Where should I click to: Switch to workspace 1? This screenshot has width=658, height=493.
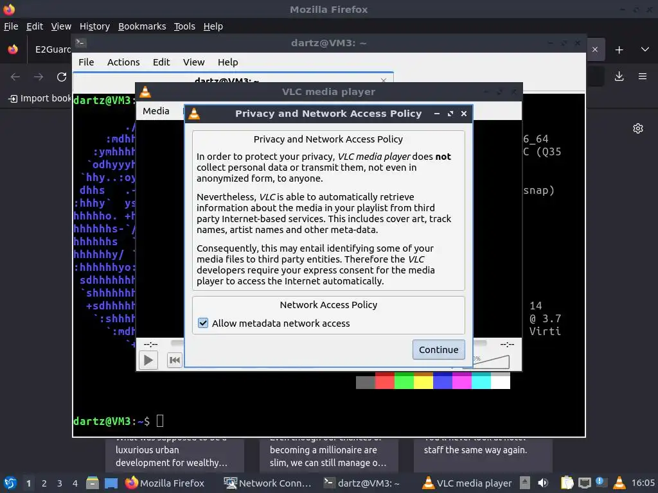(28, 483)
